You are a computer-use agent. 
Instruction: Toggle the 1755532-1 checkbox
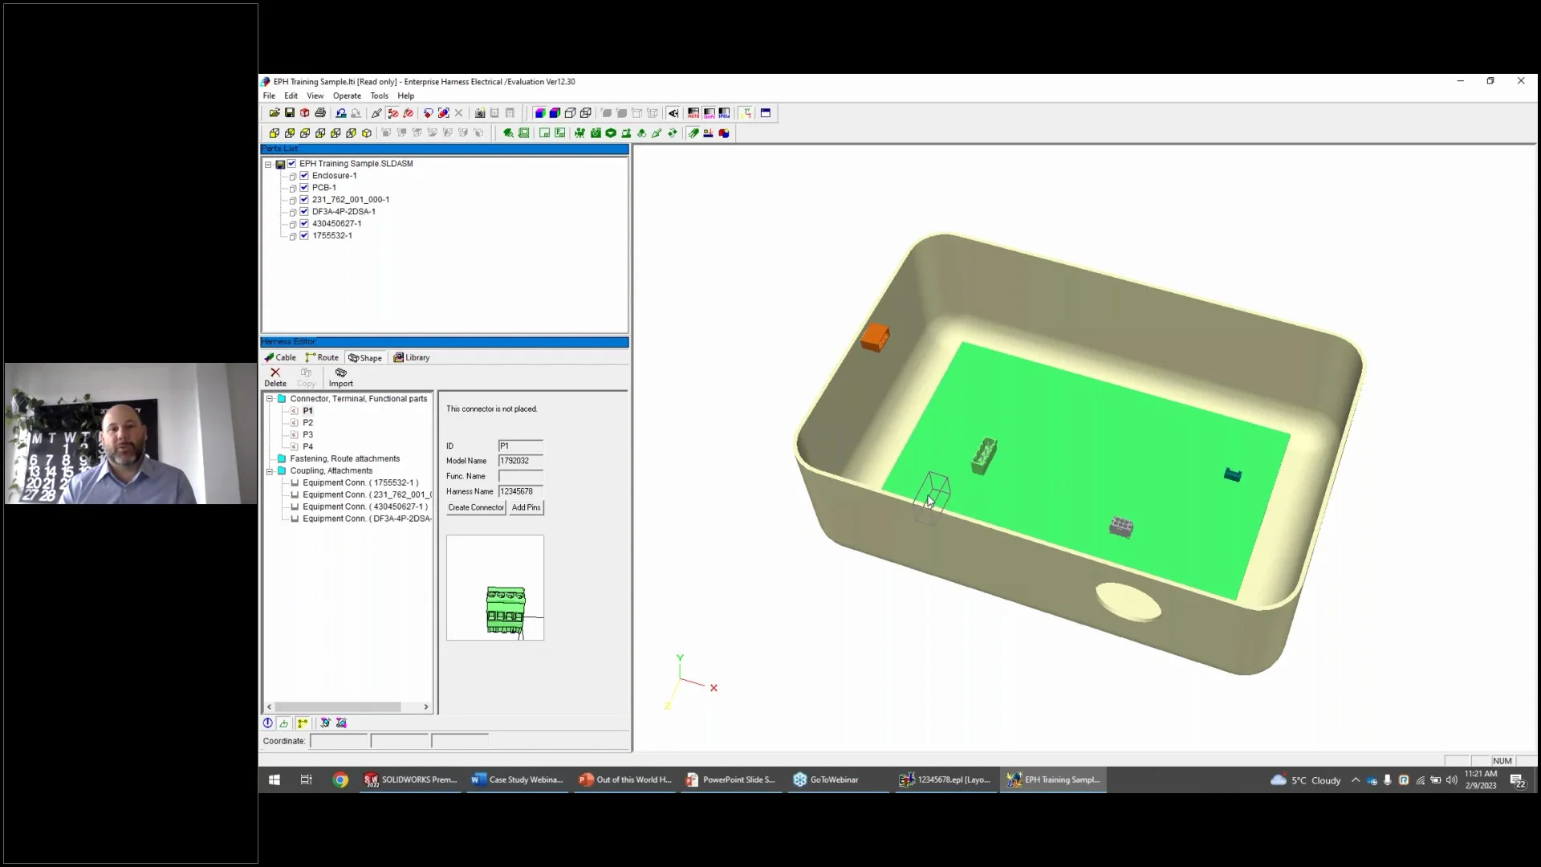[x=304, y=236]
